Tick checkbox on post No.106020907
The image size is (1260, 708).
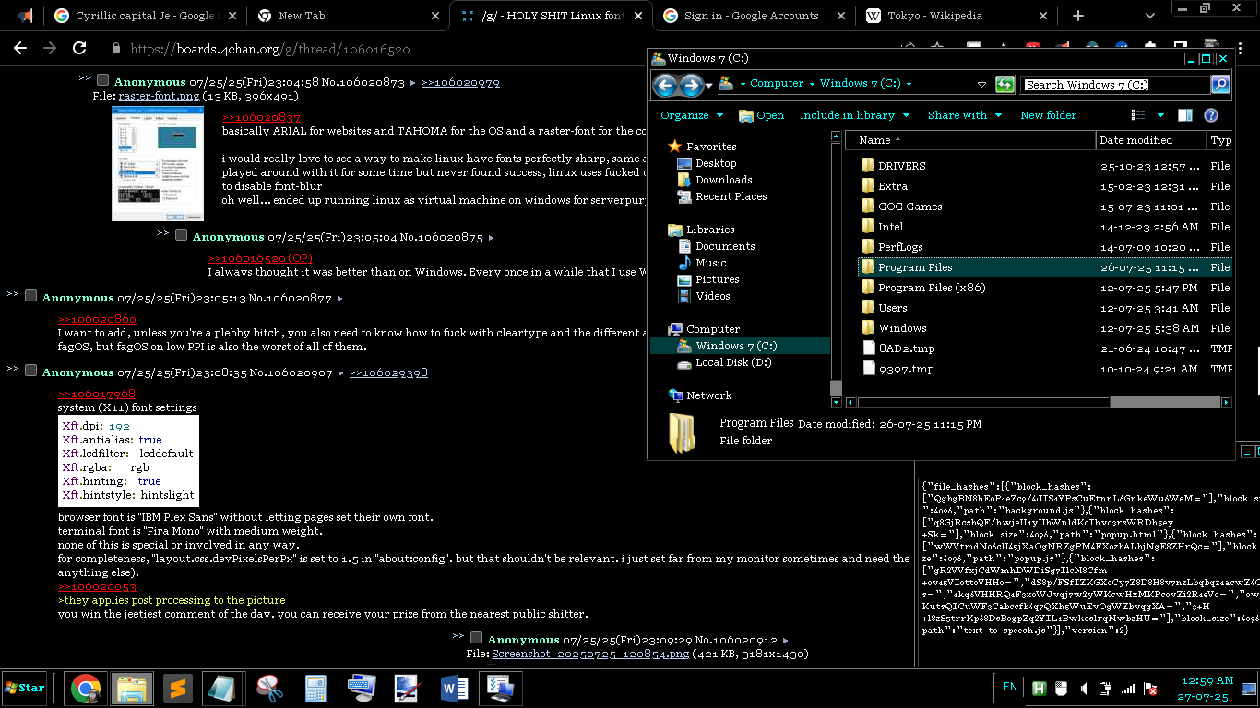pyautogui.click(x=30, y=372)
